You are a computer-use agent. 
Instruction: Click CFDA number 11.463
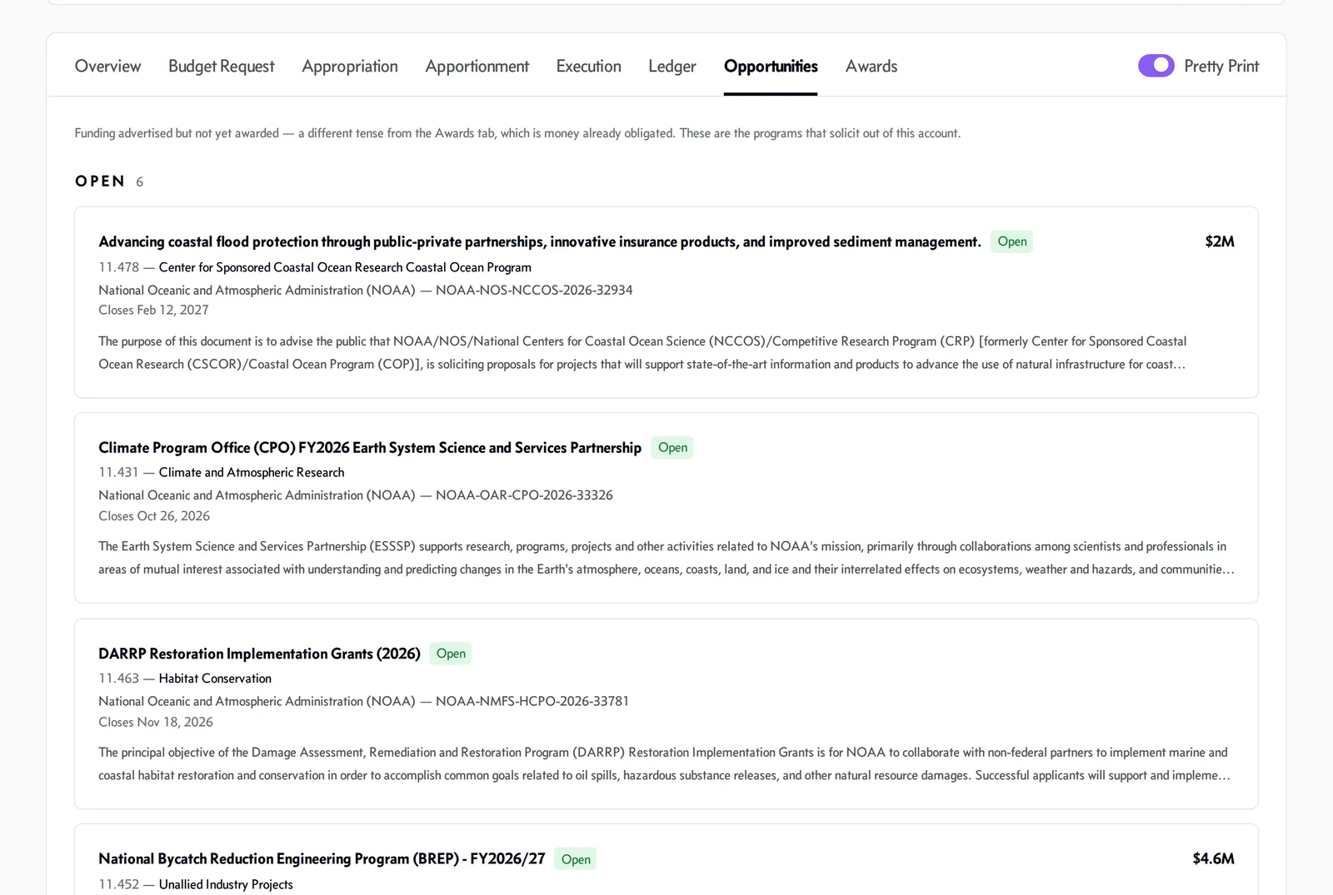click(x=118, y=679)
